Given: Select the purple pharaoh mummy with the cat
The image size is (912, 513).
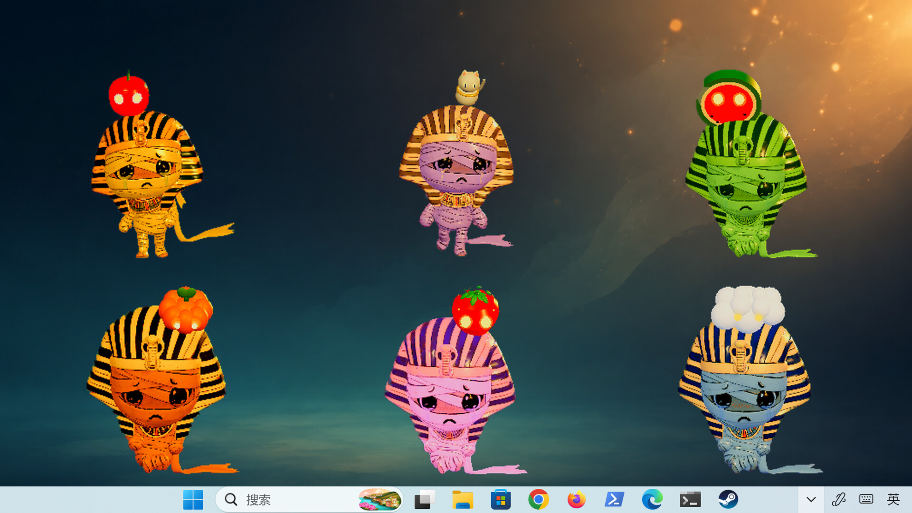Looking at the screenshot, I should (x=456, y=163).
